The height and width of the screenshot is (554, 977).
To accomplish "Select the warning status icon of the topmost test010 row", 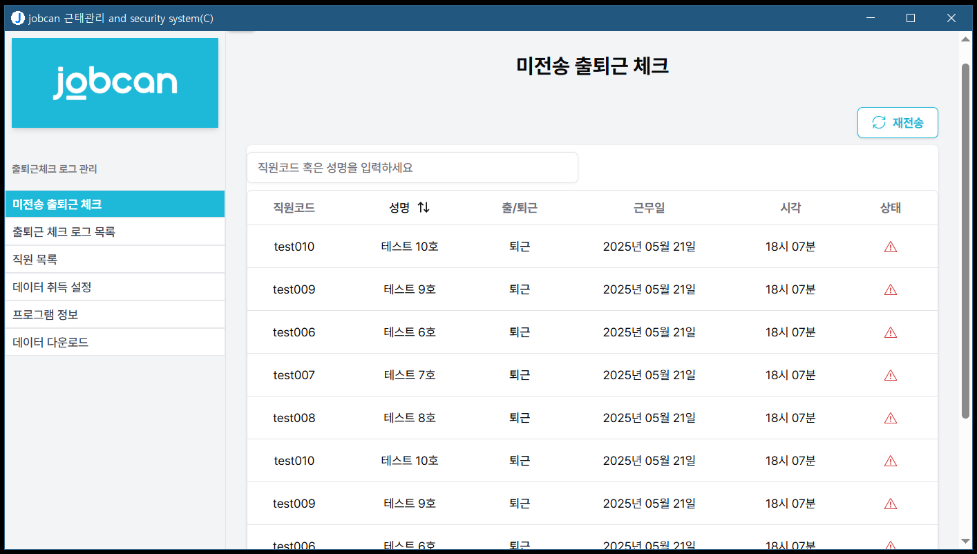I will tap(890, 247).
